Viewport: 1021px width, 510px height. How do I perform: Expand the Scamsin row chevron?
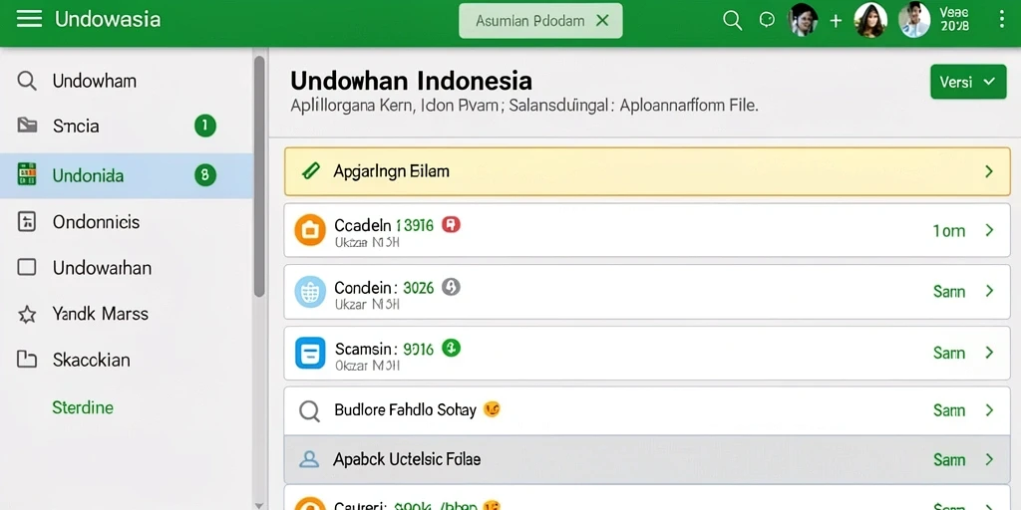(989, 353)
